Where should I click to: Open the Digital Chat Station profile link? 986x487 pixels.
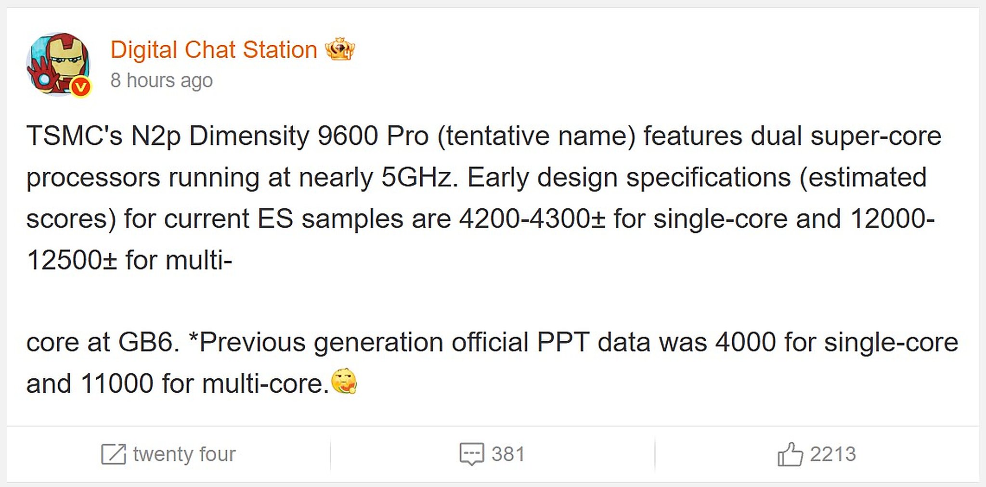pyautogui.click(x=214, y=50)
